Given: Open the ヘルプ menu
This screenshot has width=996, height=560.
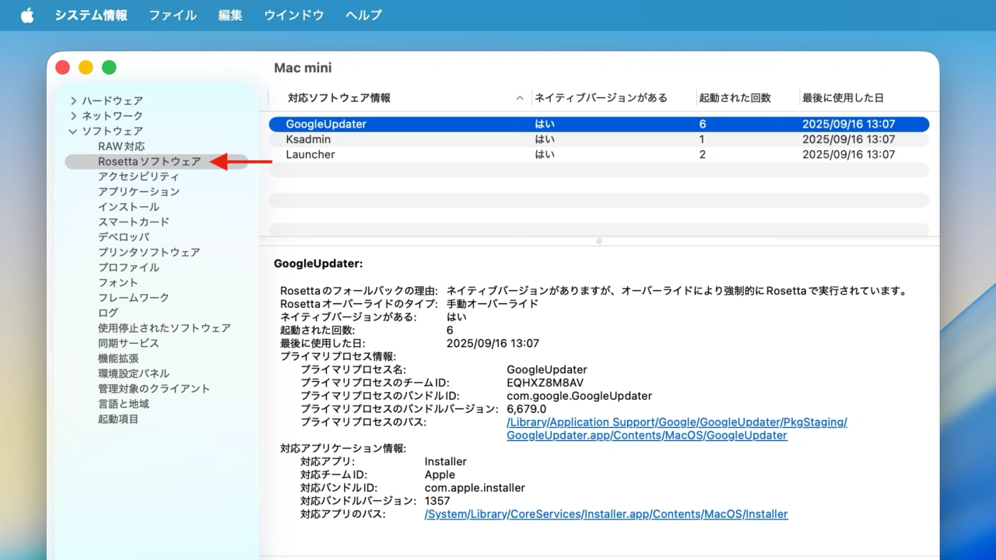Looking at the screenshot, I should point(363,16).
